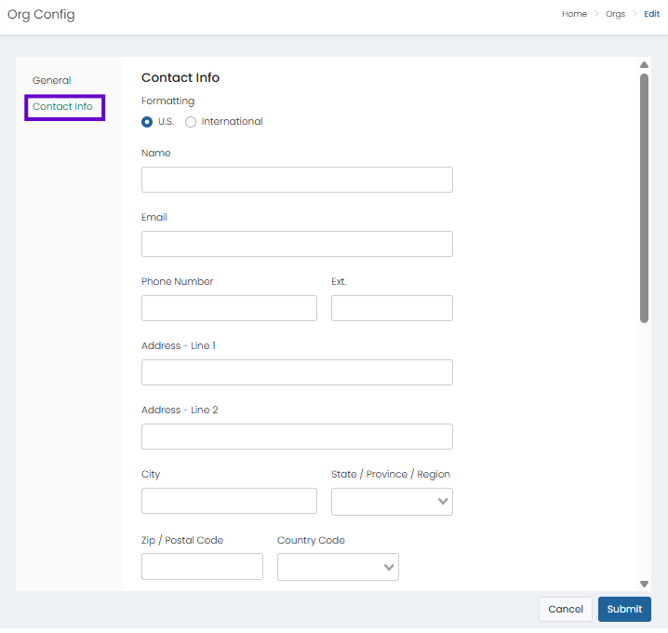This screenshot has width=668, height=633.
Task: Open the General settings tab
Action: coord(51,80)
